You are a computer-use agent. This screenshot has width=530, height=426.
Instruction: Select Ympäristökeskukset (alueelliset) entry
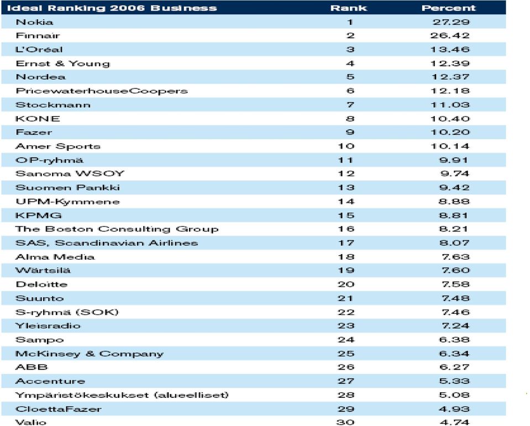[x=122, y=395]
